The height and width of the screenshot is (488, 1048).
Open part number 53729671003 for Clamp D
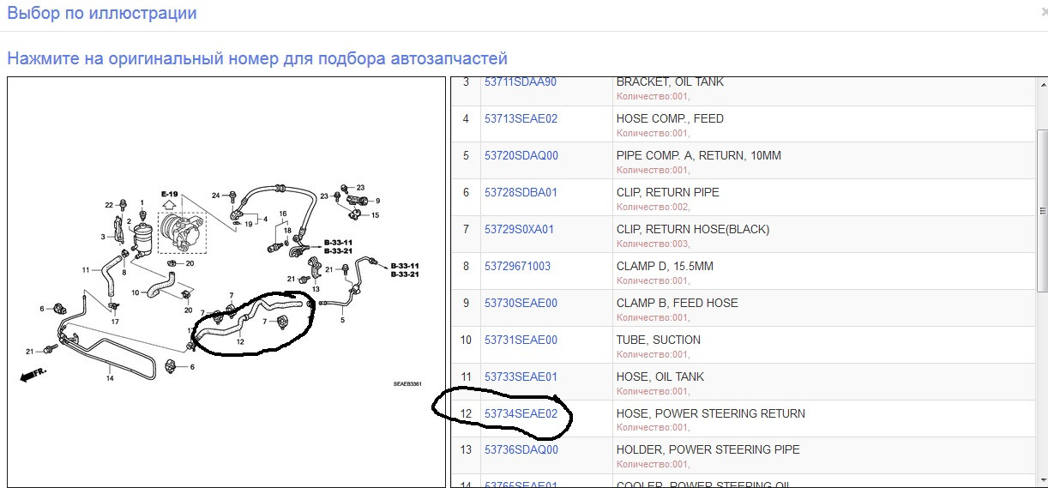pos(517,266)
